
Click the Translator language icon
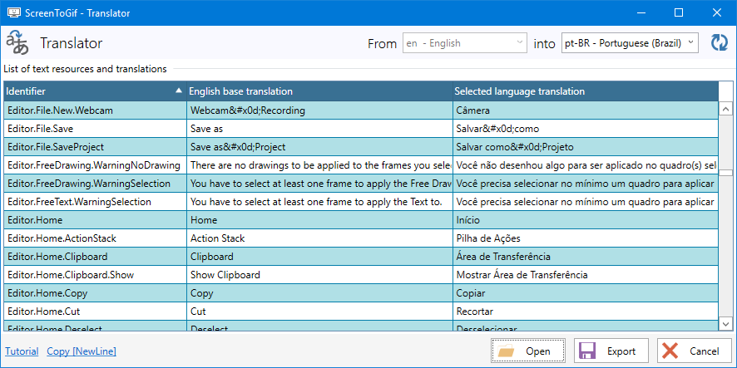tap(17, 42)
